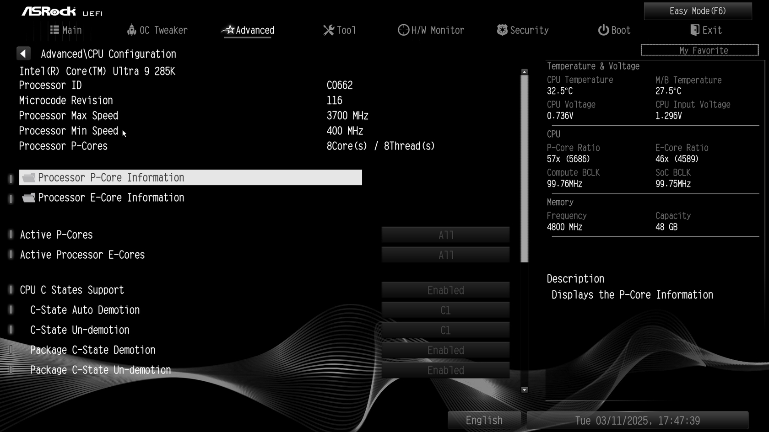Open the Tool tab
769x432 pixels.
pyautogui.click(x=340, y=30)
